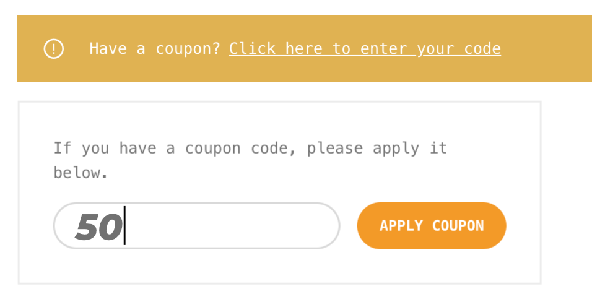Click the word "below." in the instructions

pyautogui.click(x=81, y=173)
